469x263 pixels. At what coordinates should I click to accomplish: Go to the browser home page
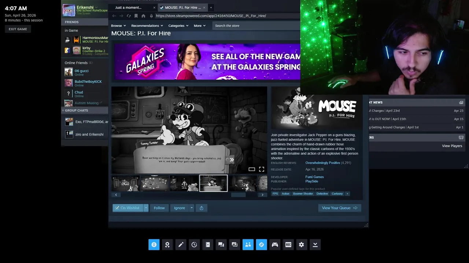point(143,16)
